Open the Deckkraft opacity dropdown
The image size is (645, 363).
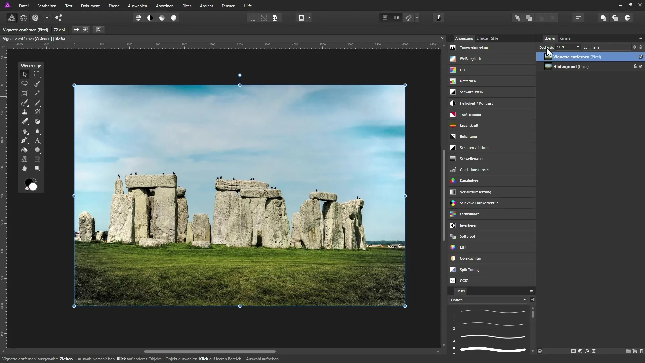[x=578, y=47]
